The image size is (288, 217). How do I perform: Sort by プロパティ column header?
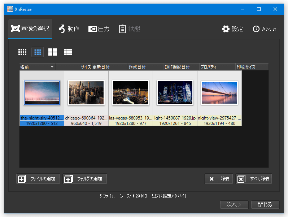pyautogui.click(x=218, y=67)
